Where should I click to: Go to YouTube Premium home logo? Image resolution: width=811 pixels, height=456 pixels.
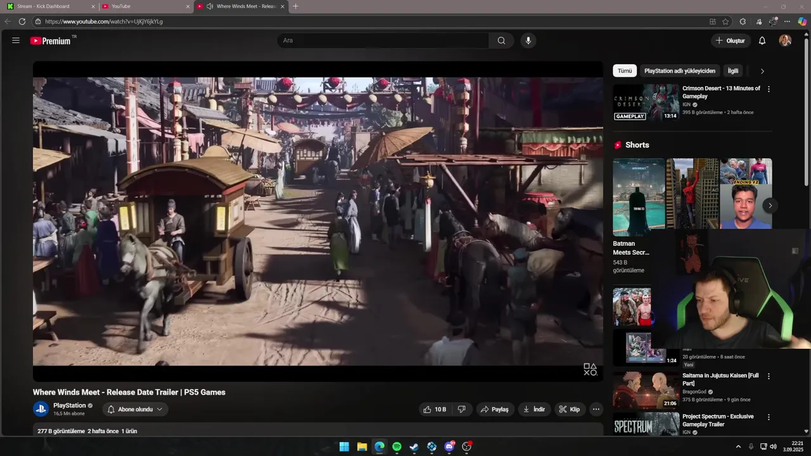[x=51, y=41]
